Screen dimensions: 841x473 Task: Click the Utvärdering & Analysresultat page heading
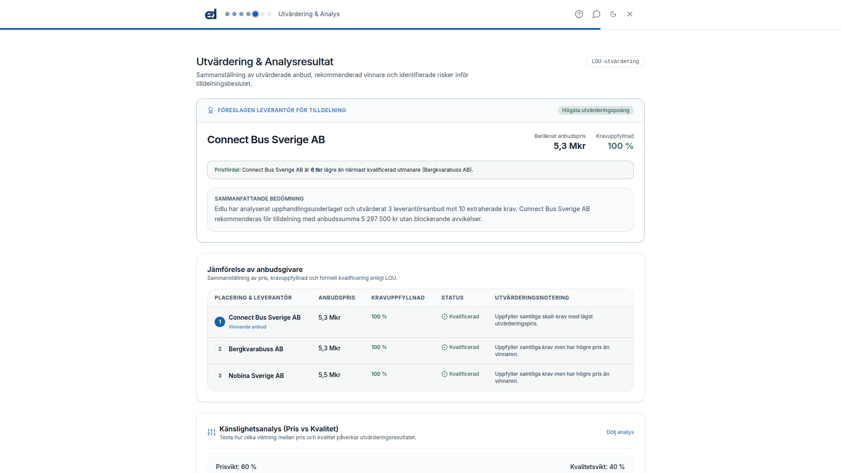coord(265,62)
